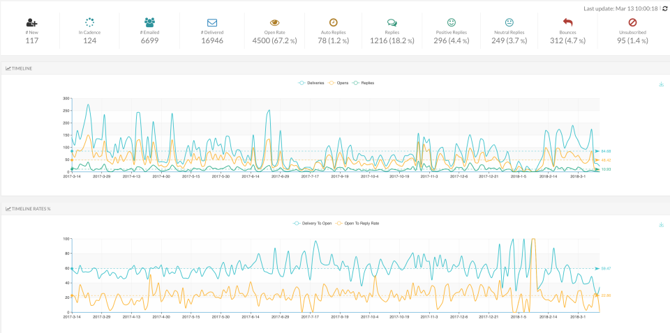Toggle the Replies series in Timeline legend
This screenshot has height=333, width=670.
click(364, 83)
